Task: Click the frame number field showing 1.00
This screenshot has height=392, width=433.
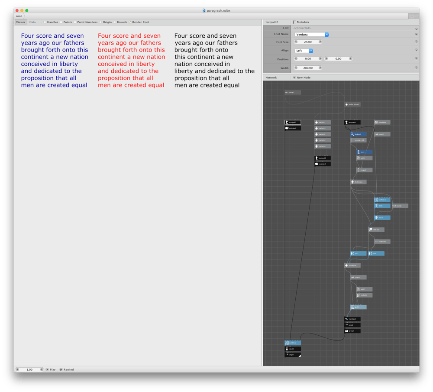Action: point(29,369)
